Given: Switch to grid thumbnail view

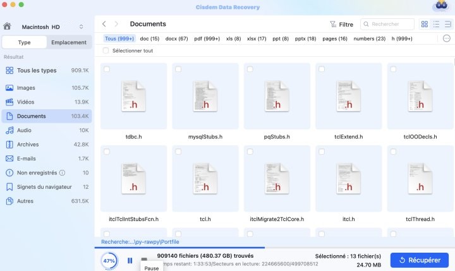Looking at the screenshot, I should [425, 24].
